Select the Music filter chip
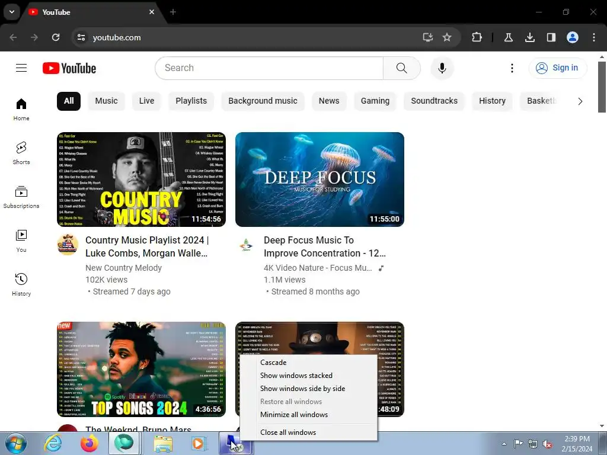The height and width of the screenshot is (455, 607). tap(106, 101)
